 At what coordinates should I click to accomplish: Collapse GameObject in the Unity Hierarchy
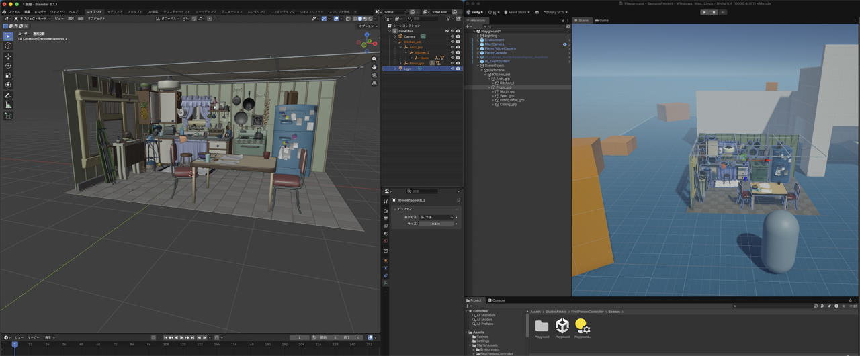coord(478,66)
